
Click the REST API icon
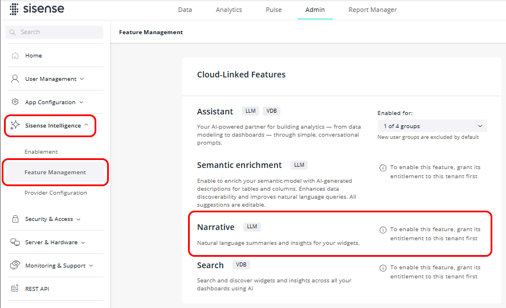coord(15,288)
